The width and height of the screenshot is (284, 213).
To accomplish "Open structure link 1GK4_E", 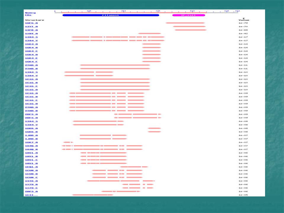I will click(x=31, y=58).
